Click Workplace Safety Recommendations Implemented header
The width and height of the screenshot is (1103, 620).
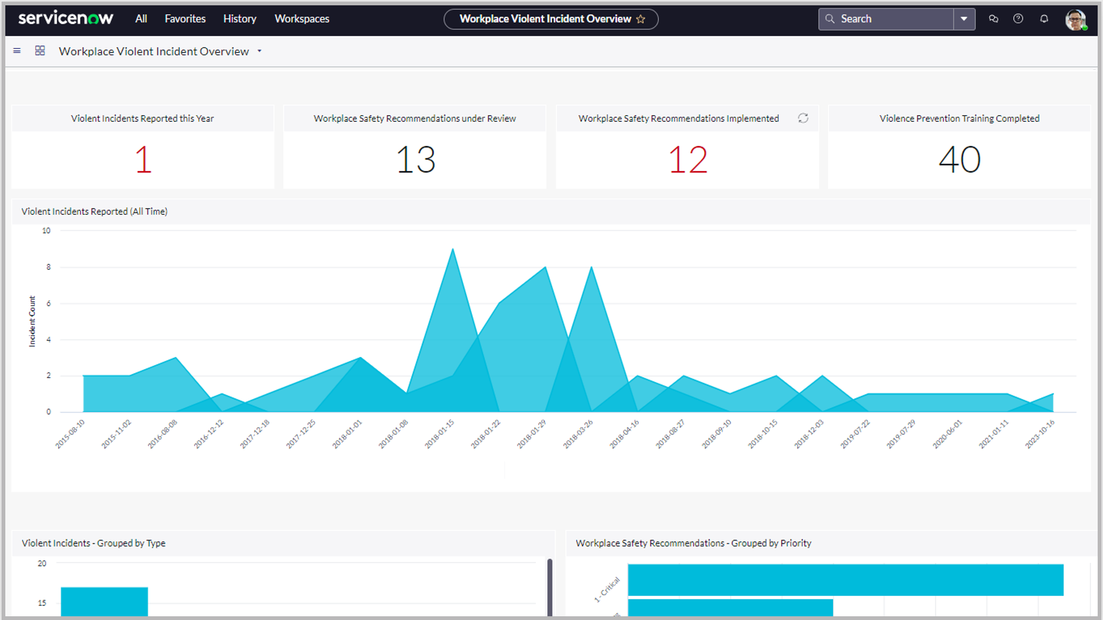(x=679, y=118)
